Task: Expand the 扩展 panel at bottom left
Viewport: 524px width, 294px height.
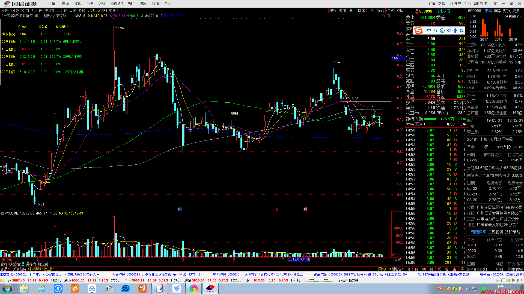Action: pos(6,269)
